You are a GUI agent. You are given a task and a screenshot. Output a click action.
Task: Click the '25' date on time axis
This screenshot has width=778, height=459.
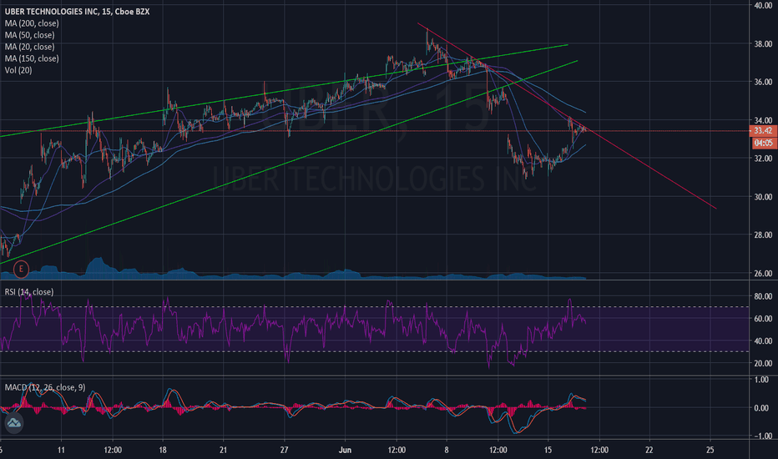[x=710, y=450]
